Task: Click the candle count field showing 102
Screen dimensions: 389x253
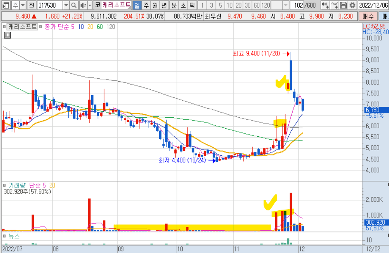Action: tap(296, 5)
